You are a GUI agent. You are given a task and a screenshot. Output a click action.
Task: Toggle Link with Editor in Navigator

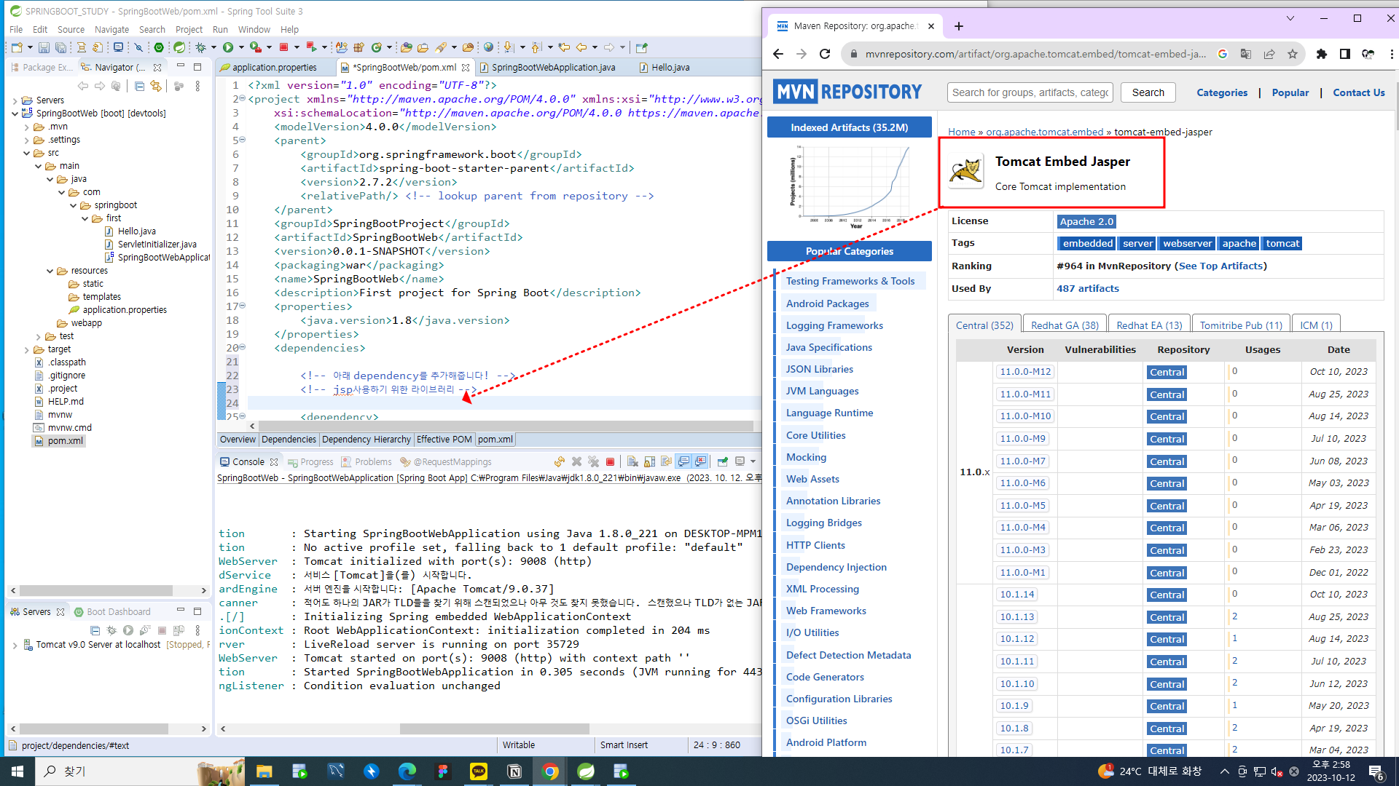pos(156,86)
